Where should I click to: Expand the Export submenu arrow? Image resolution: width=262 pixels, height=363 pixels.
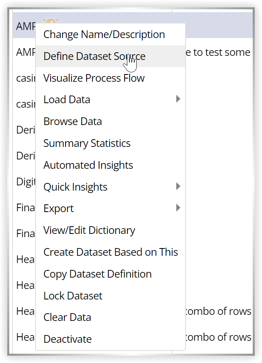(x=179, y=208)
